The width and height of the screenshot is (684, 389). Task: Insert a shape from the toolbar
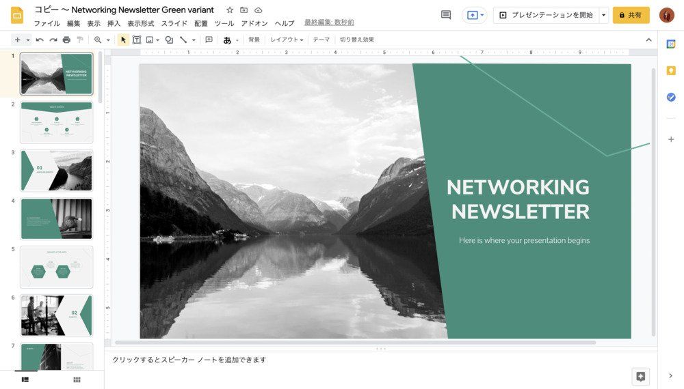tap(169, 40)
